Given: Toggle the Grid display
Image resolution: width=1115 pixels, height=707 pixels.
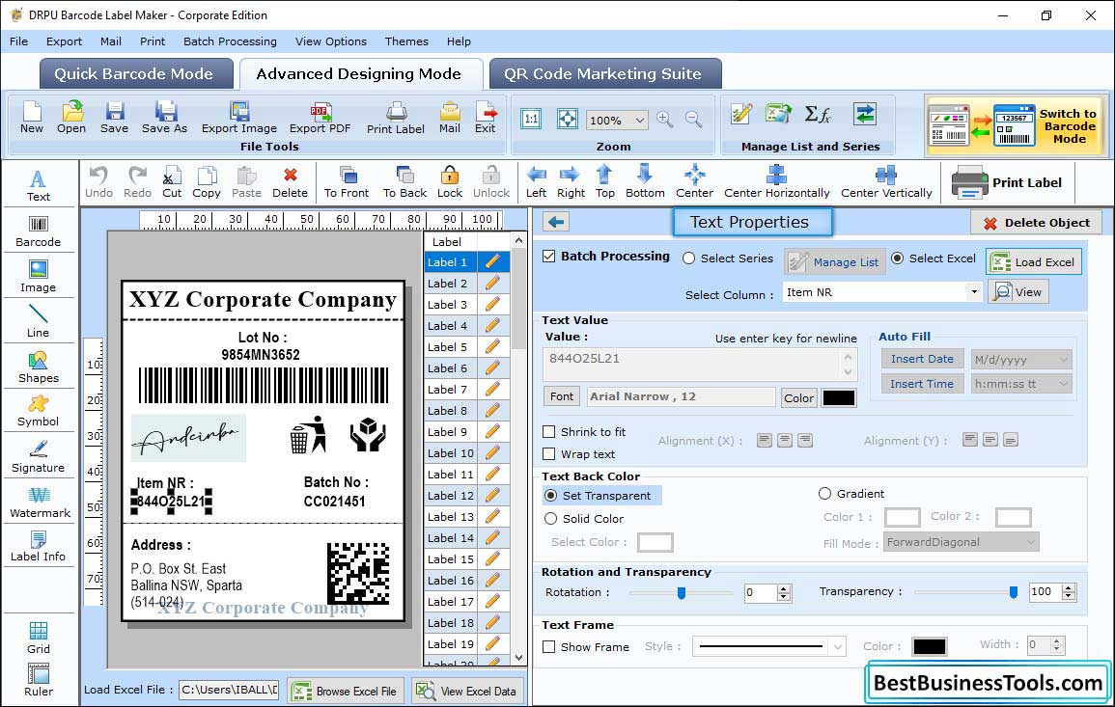Looking at the screenshot, I should 39,639.
